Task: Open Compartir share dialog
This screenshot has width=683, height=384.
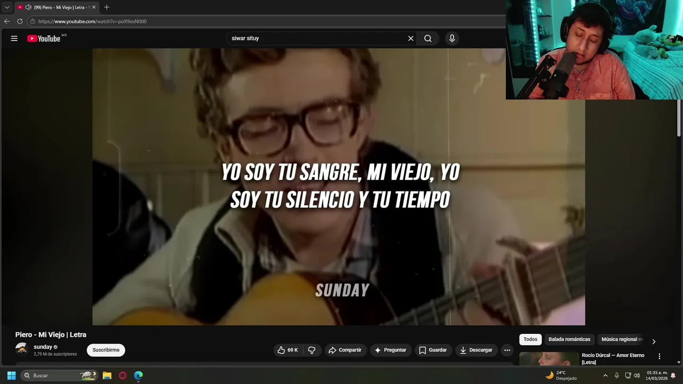Action: [x=345, y=350]
